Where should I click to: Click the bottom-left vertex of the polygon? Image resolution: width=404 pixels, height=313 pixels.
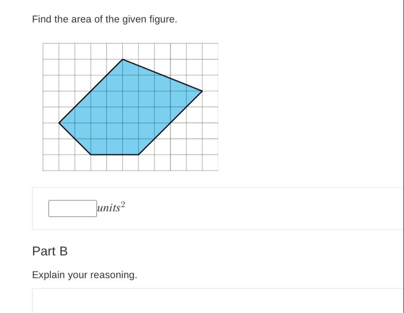[91, 155]
